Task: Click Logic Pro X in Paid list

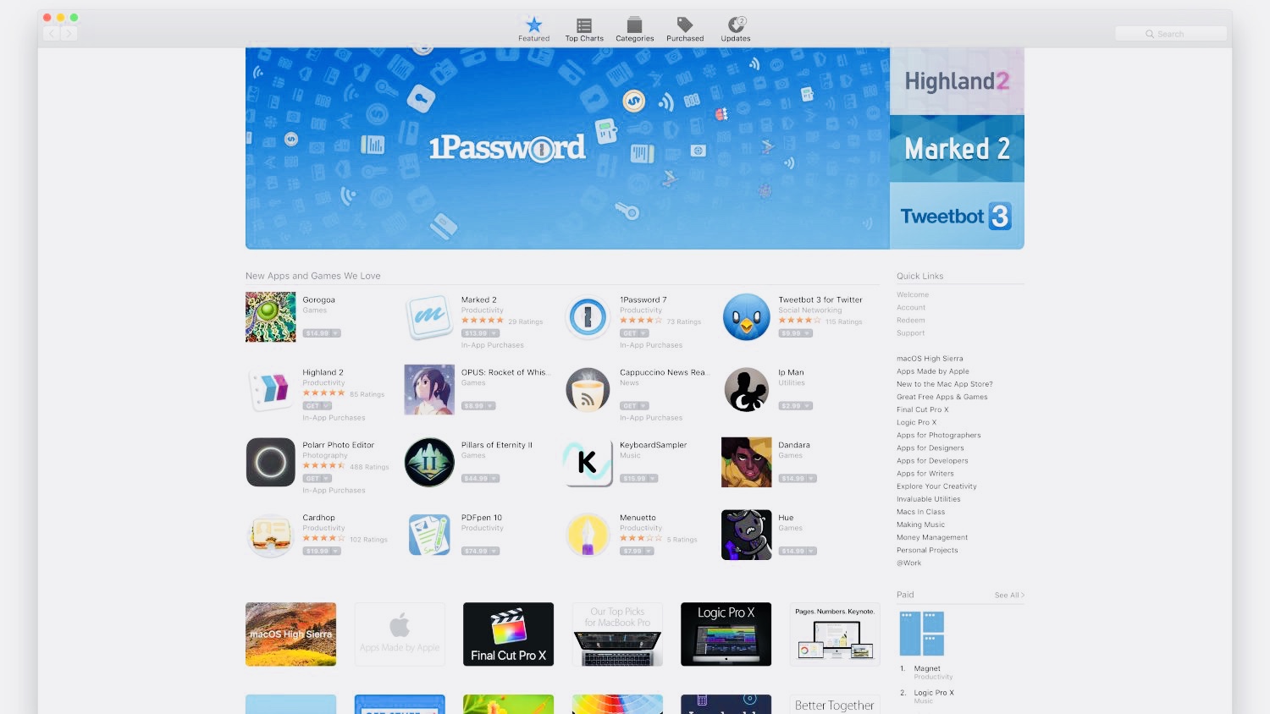Action: tap(934, 693)
